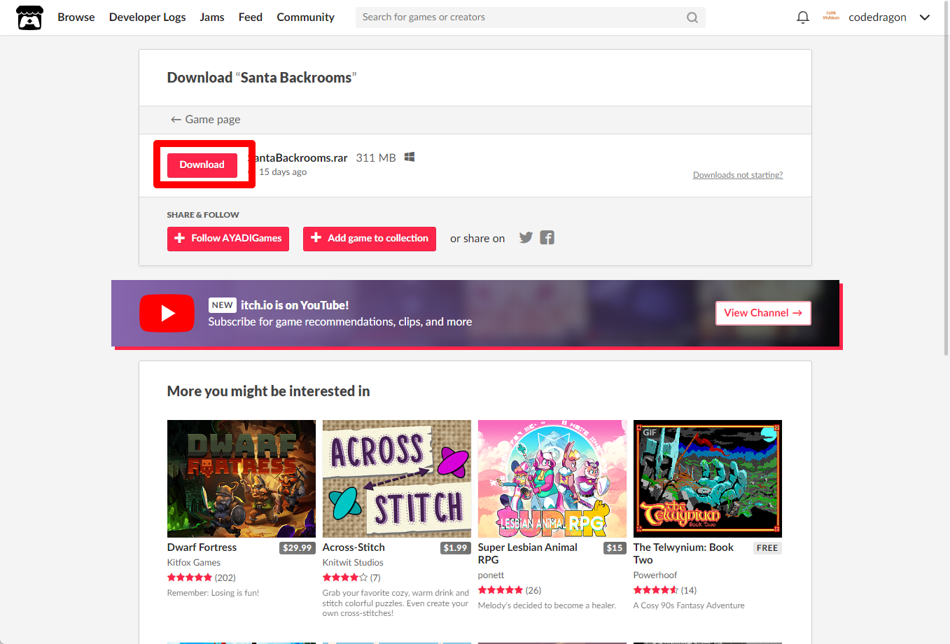
Task: Click the $15 price tag
Action: 615,548
